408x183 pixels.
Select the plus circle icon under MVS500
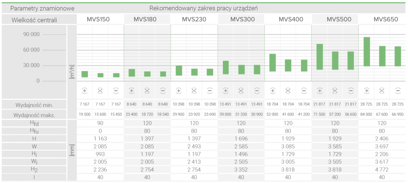tap(320, 91)
